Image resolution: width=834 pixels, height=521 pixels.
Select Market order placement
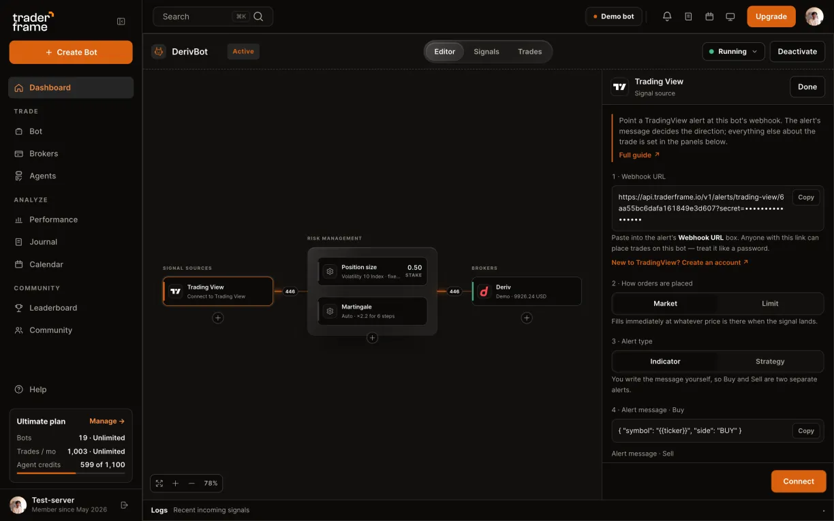click(665, 303)
